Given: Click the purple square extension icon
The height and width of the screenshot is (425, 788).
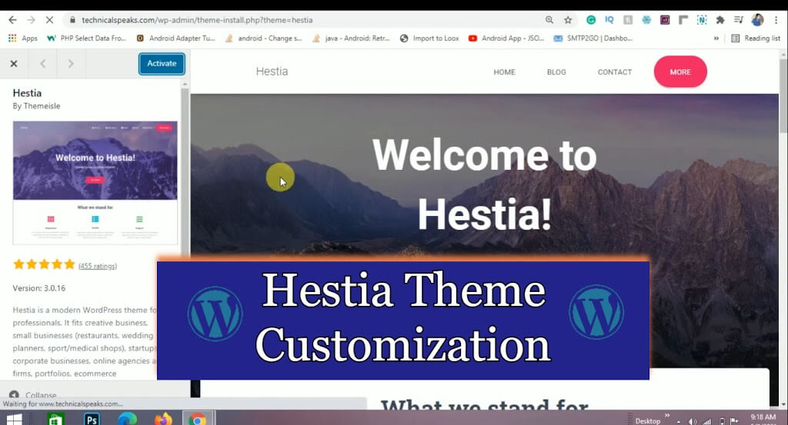Looking at the screenshot, I should pyautogui.click(x=665, y=20).
